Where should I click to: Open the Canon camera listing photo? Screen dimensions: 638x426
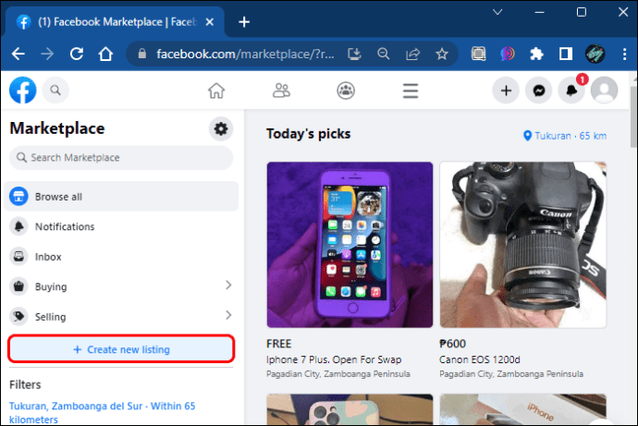pos(523,245)
